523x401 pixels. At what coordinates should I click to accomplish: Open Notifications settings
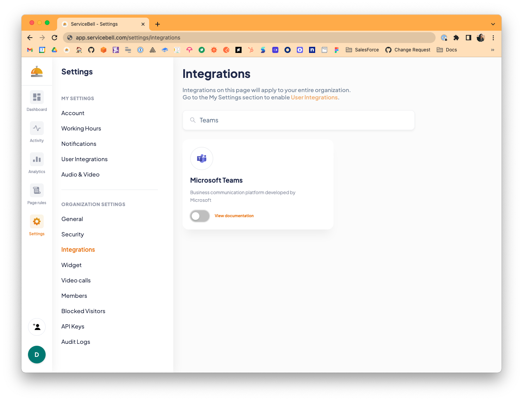[x=79, y=144]
